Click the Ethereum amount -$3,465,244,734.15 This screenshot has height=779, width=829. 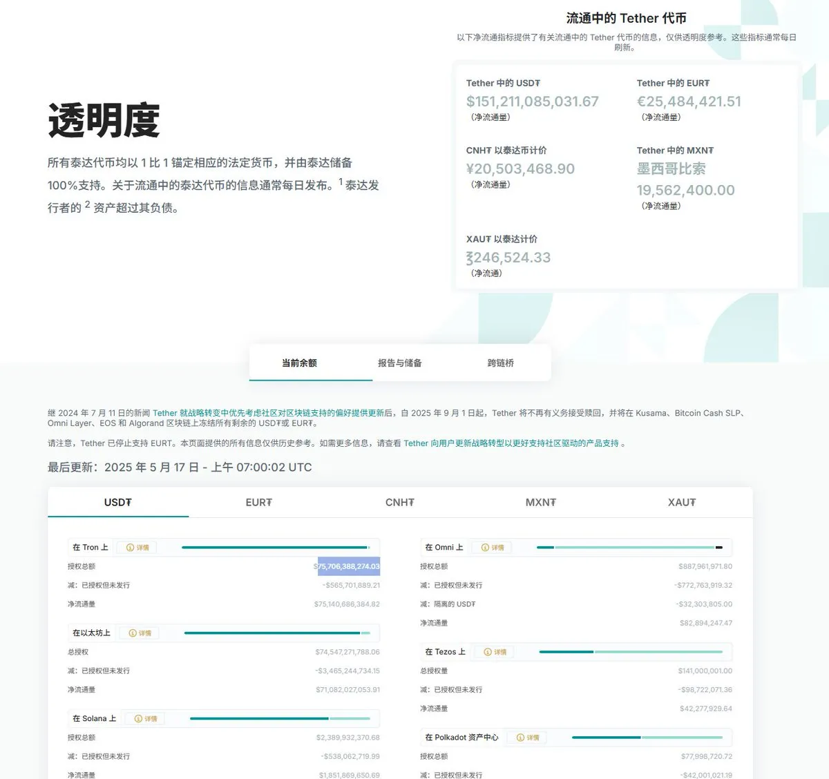[x=347, y=671]
